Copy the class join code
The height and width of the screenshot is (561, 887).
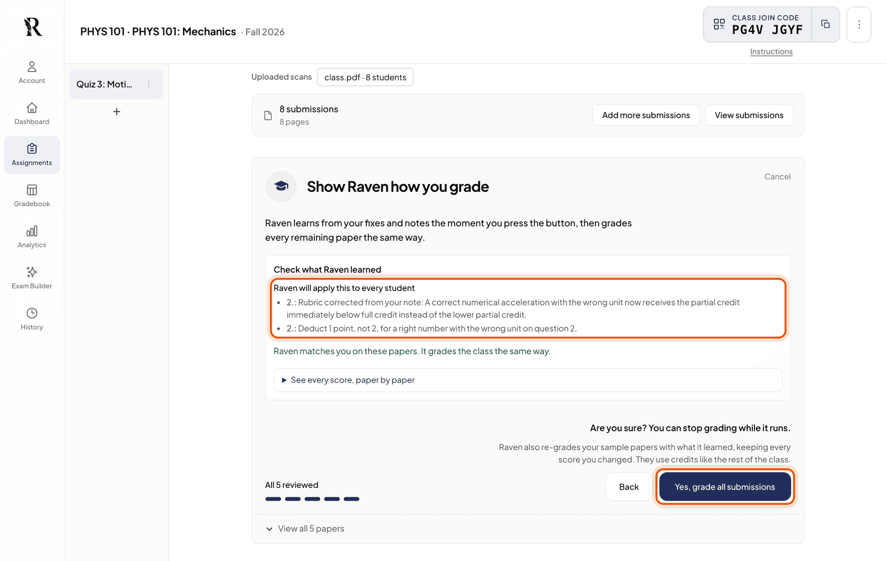(x=825, y=24)
